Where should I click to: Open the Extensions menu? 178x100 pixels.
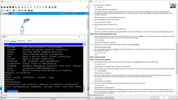[x=25, y=4]
